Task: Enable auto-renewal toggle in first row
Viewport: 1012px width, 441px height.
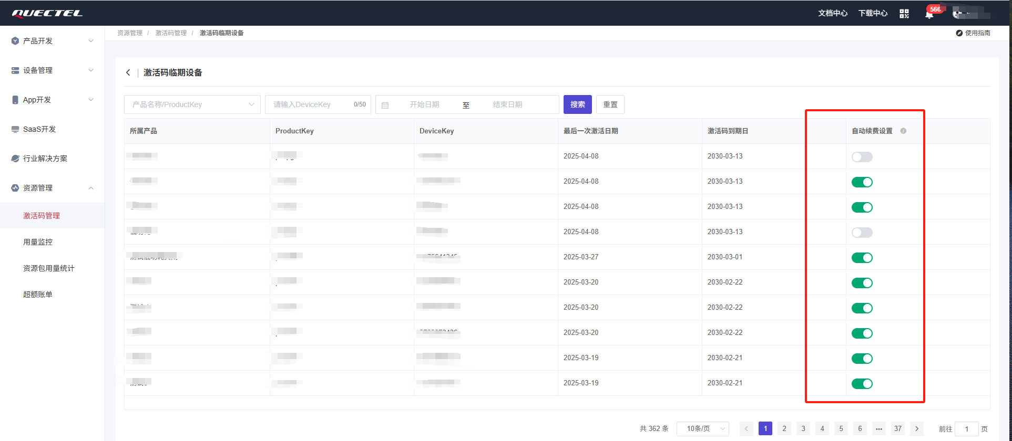Action: point(862,157)
